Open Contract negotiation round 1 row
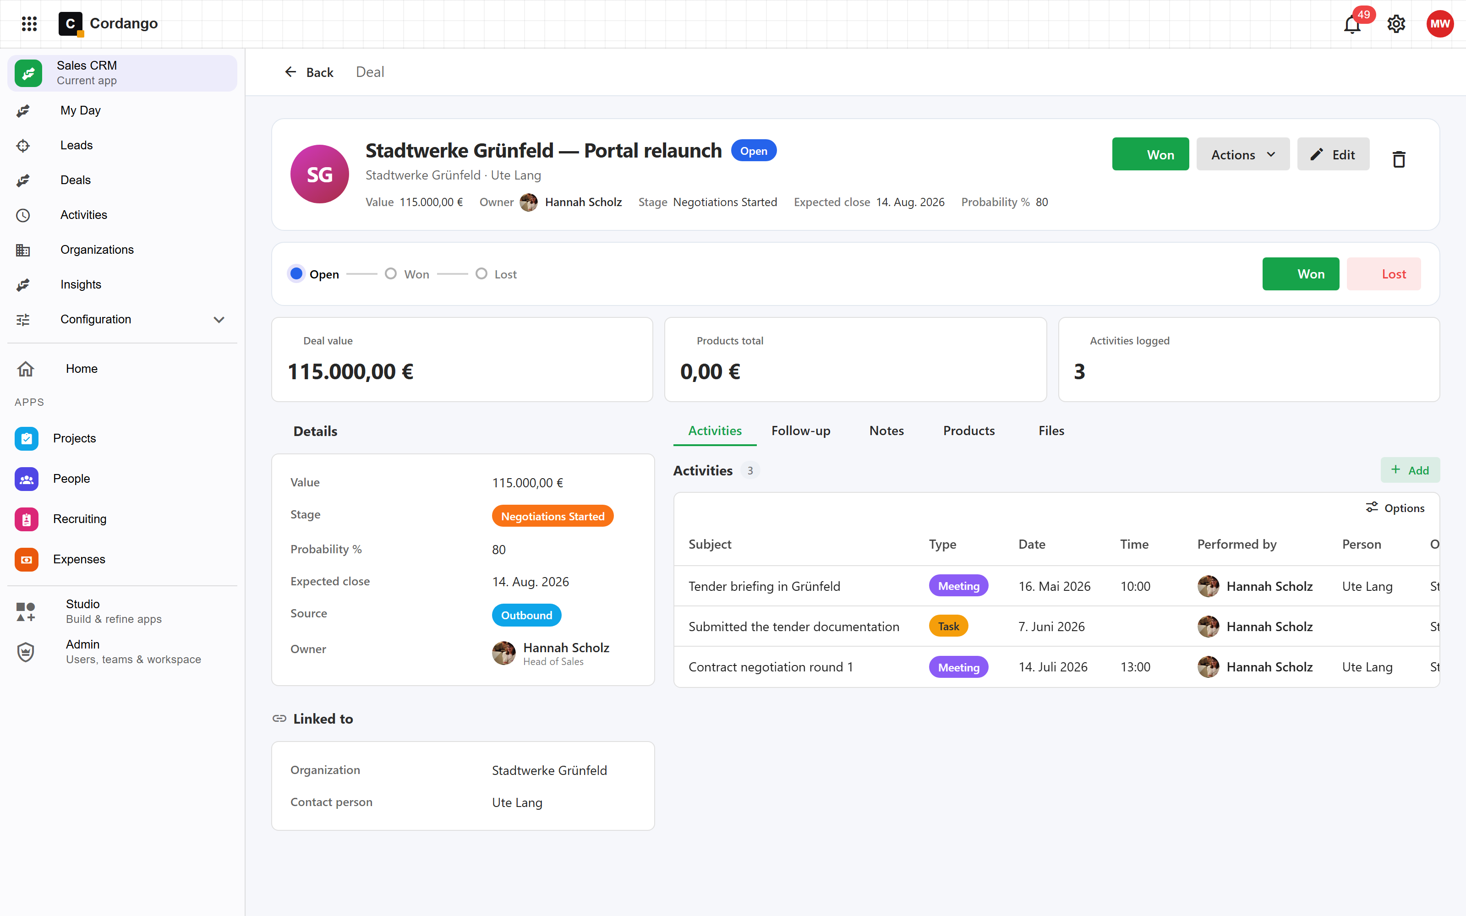 pos(1056,667)
